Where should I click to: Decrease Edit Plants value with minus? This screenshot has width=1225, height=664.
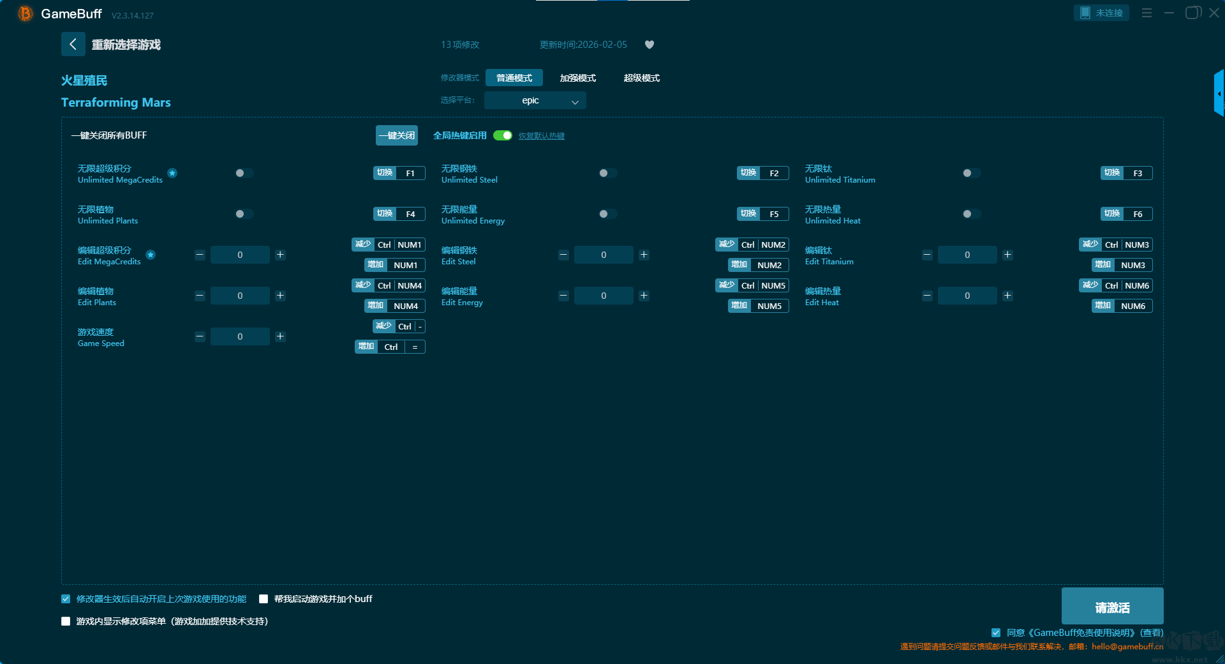(200, 296)
